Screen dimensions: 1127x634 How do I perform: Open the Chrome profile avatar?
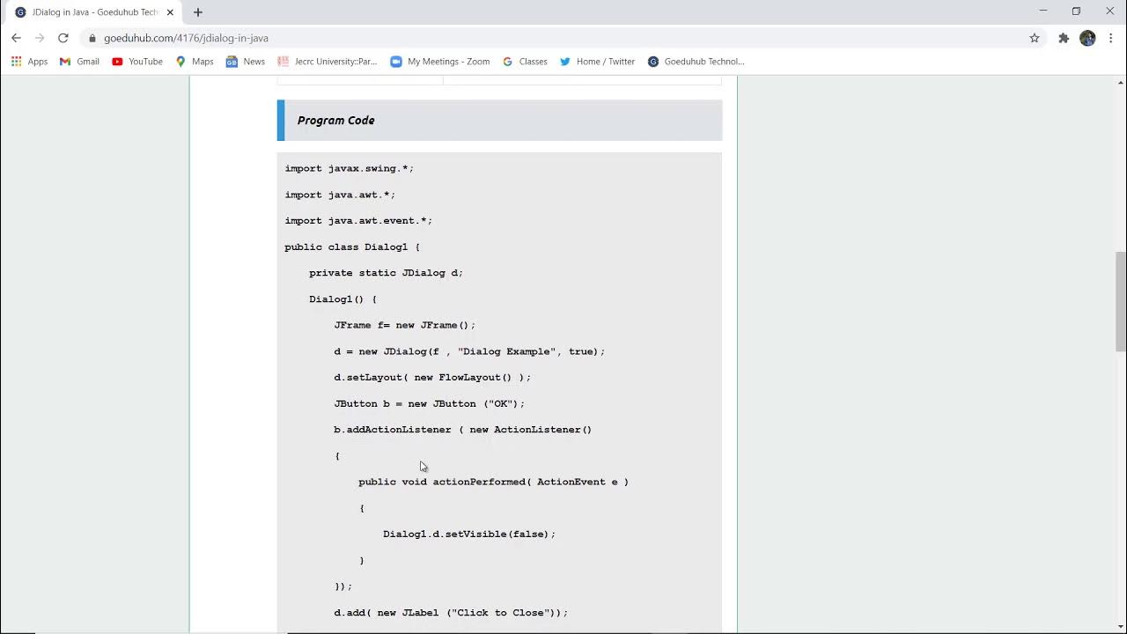point(1087,38)
